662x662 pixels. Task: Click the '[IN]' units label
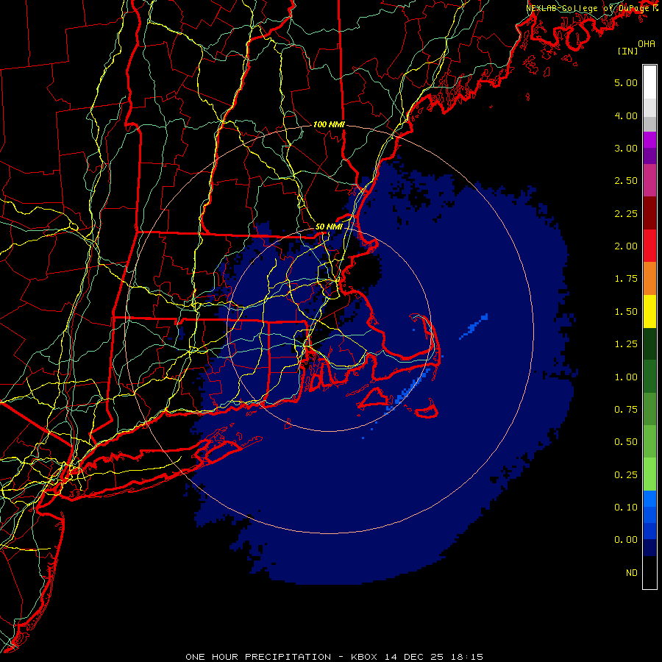tap(627, 51)
